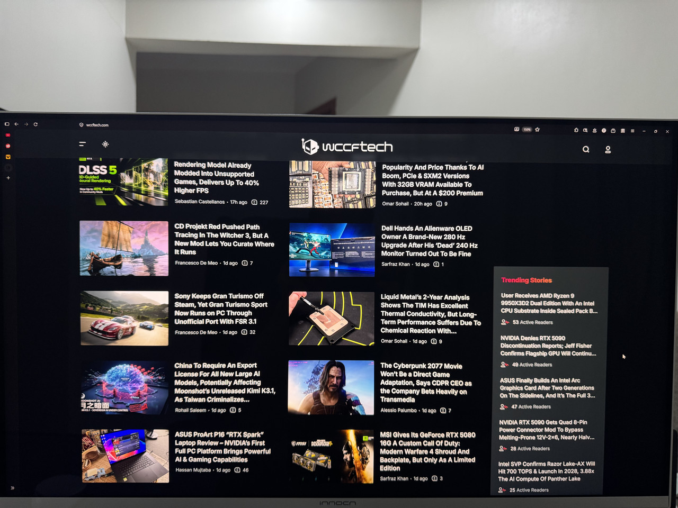This screenshot has height=508, width=678.
Task: Go back using the browser back arrow
Action: [16, 124]
